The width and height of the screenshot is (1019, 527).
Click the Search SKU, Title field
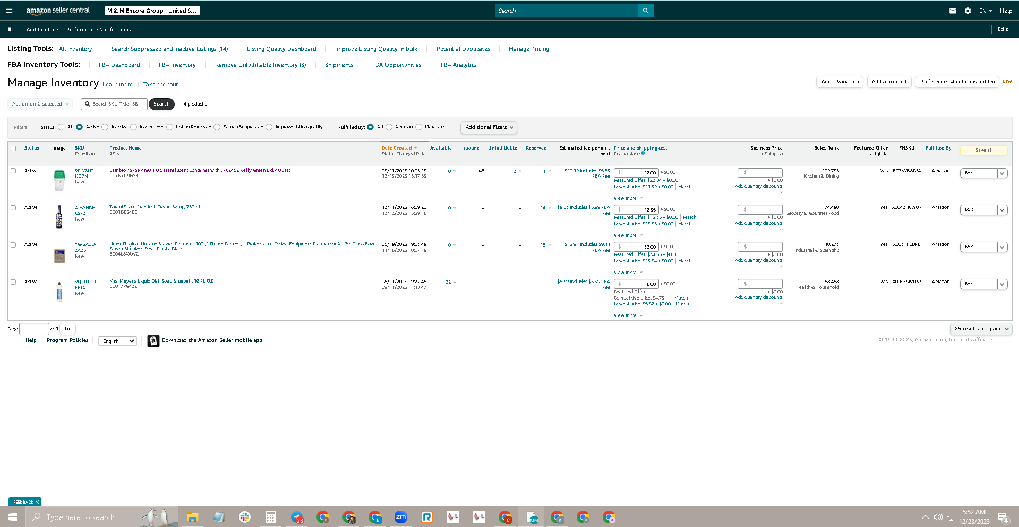pyautogui.click(x=114, y=104)
